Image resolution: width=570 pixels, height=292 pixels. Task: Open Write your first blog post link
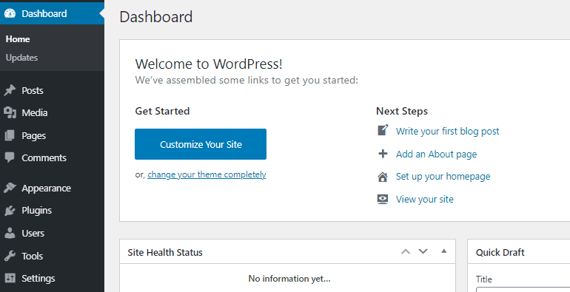click(448, 131)
